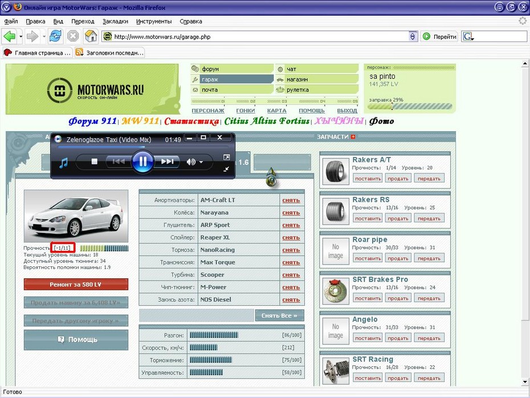Click the Перейти go button
The image size is (530, 398).
click(439, 36)
